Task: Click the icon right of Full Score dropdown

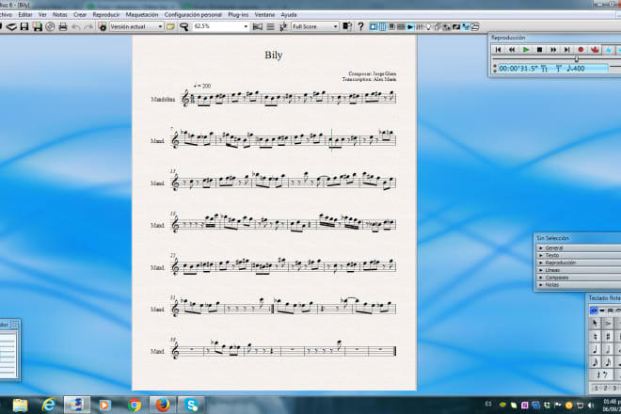Action: 347,26
